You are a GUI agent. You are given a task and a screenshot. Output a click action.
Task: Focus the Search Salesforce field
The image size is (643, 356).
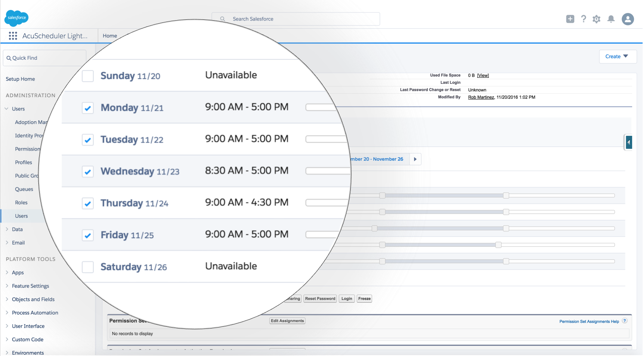coord(296,19)
